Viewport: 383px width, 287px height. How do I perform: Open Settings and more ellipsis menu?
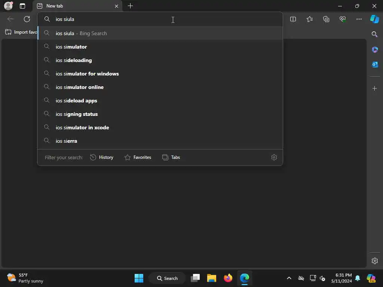click(x=359, y=19)
